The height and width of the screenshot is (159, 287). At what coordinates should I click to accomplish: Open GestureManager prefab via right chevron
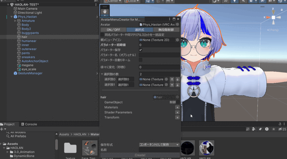[x=97, y=73]
